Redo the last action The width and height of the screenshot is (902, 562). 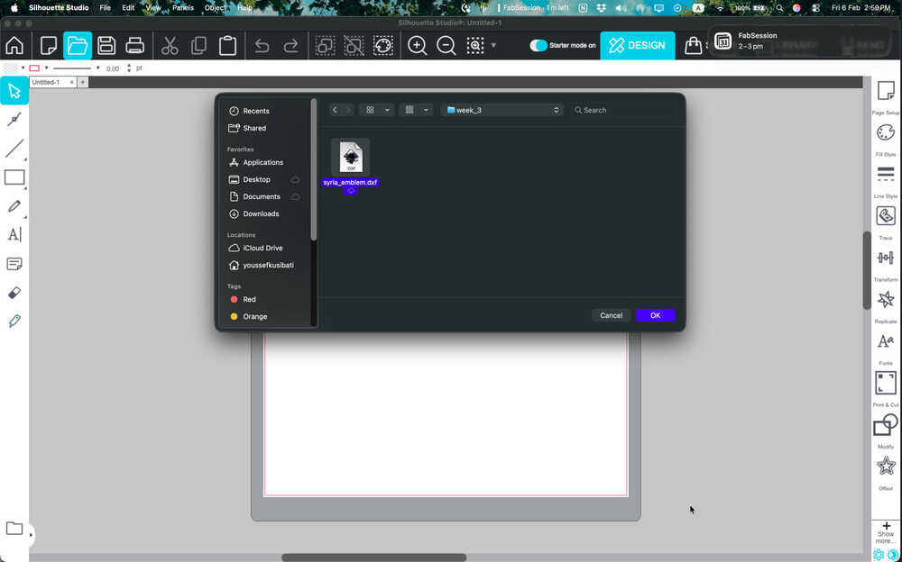pyautogui.click(x=291, y=45)
